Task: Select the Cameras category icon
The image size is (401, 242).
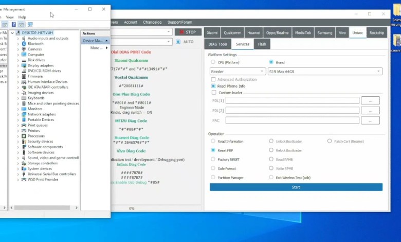Action: [24, 49]
